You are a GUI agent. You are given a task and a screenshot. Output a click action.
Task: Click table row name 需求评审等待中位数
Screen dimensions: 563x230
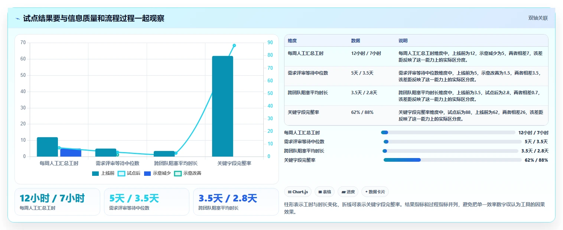click(308, 73)
